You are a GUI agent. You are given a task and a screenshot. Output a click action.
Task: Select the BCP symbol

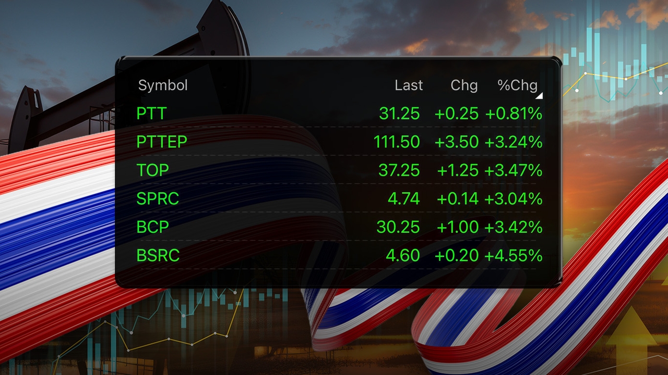point(152,227)
